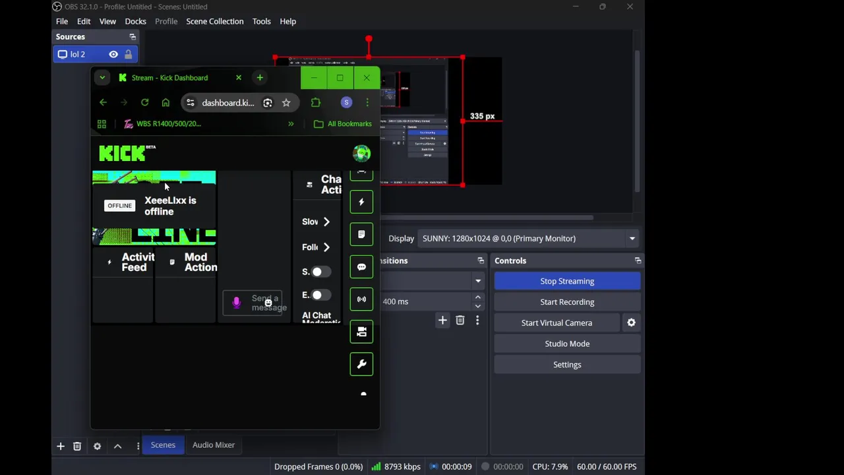Viewport: 844px width, 475px height.
Task: Pop out the Controls dock
Action: click(x=638, y=261)
